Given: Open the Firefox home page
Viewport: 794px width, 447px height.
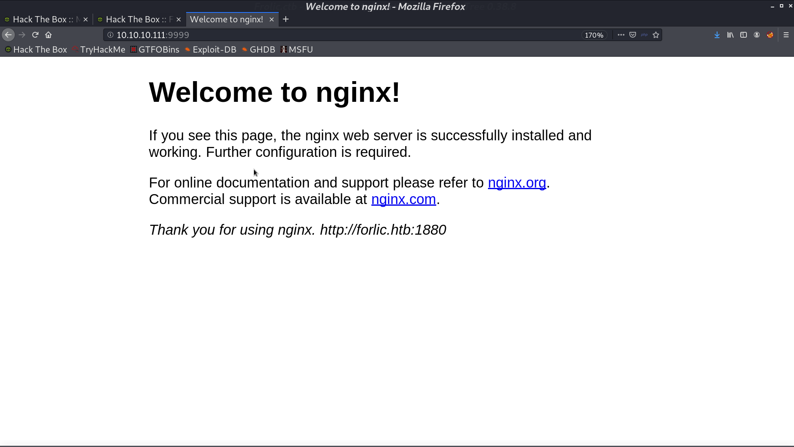Looking at the screenshot, I should 48,35.
